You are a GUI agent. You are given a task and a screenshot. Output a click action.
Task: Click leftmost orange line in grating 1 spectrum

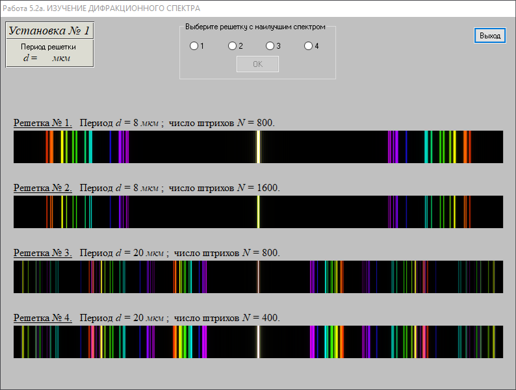pyautogui.click(x=49, y=147)
